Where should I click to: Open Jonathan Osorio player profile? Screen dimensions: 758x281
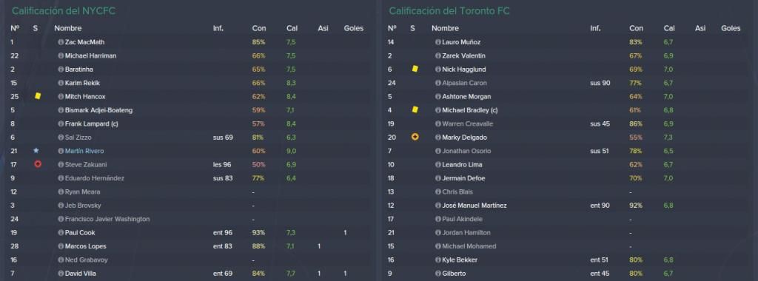(466, 151)
